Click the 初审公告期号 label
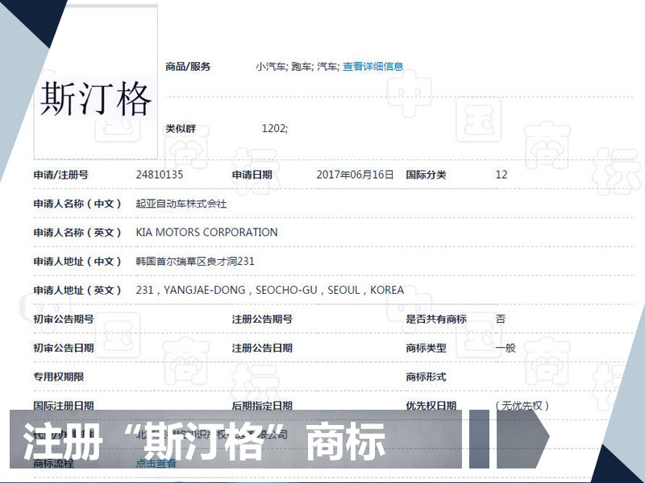645x483 pixels. point(64,319)
